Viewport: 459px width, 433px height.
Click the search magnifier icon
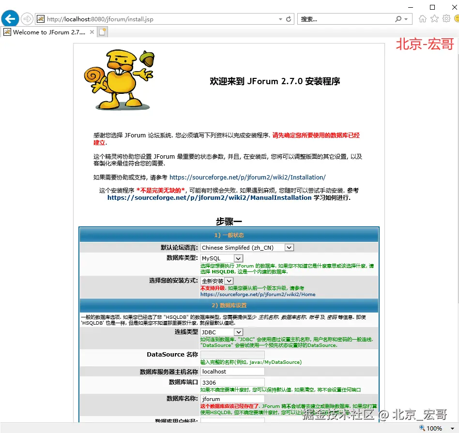click(398, 19)
